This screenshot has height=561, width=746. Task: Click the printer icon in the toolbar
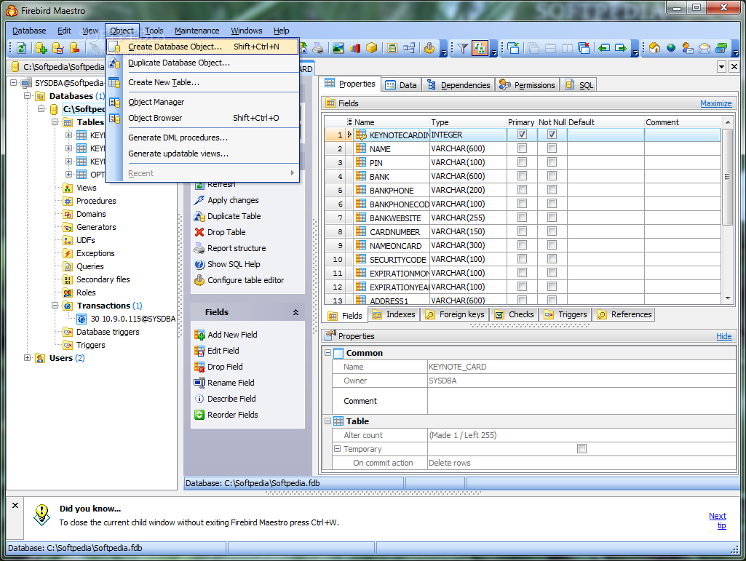(x=318, y=48)
